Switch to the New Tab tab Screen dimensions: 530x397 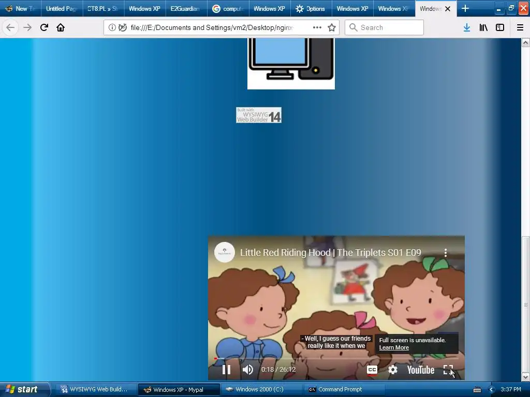pos(20,8)
